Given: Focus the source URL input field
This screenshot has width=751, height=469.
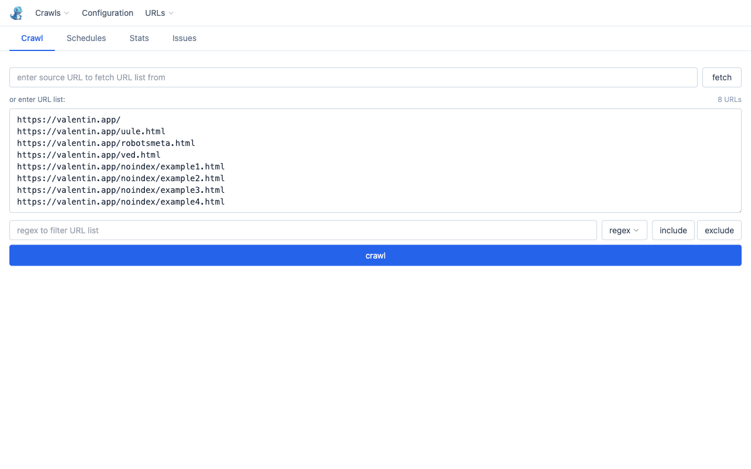Looking at the screenshot, I should (353, 77).
